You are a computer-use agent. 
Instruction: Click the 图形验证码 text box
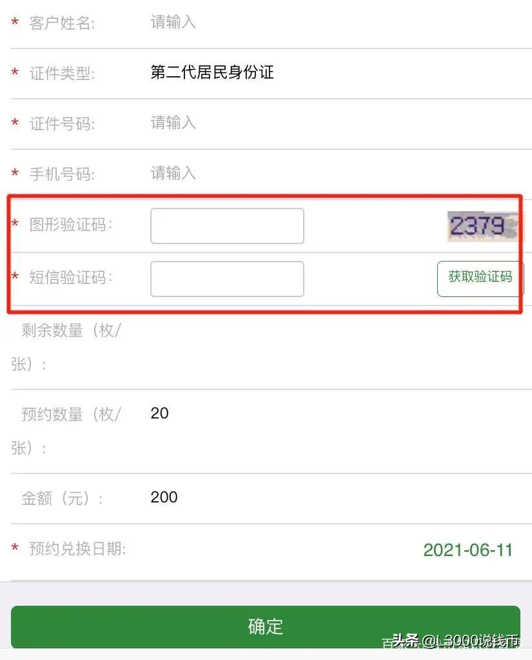[227, 226]
